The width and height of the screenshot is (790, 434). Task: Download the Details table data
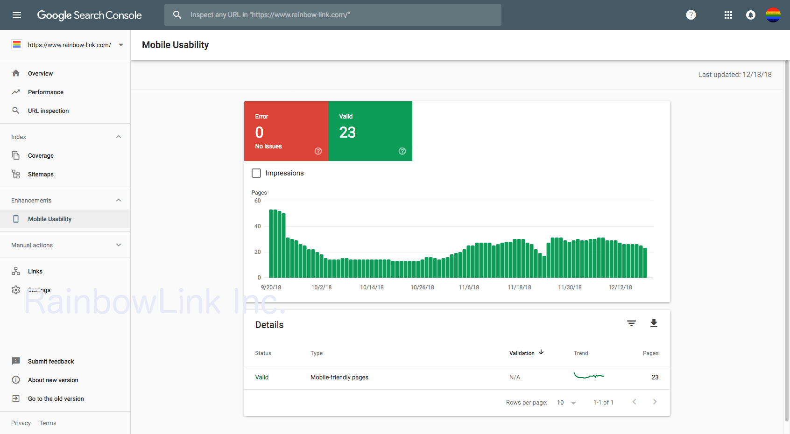(x=654, y=323)
